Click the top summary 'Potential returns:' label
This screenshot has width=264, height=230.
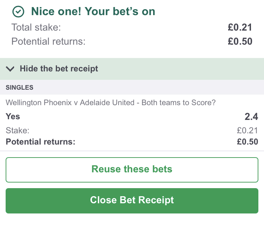pyautogui.click(x=48, y=41)
